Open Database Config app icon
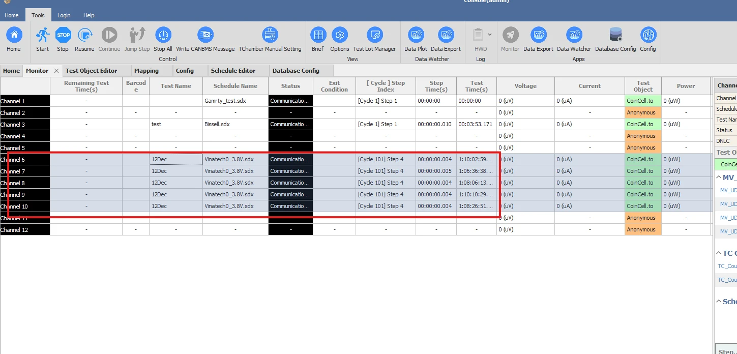 point(616,35)
